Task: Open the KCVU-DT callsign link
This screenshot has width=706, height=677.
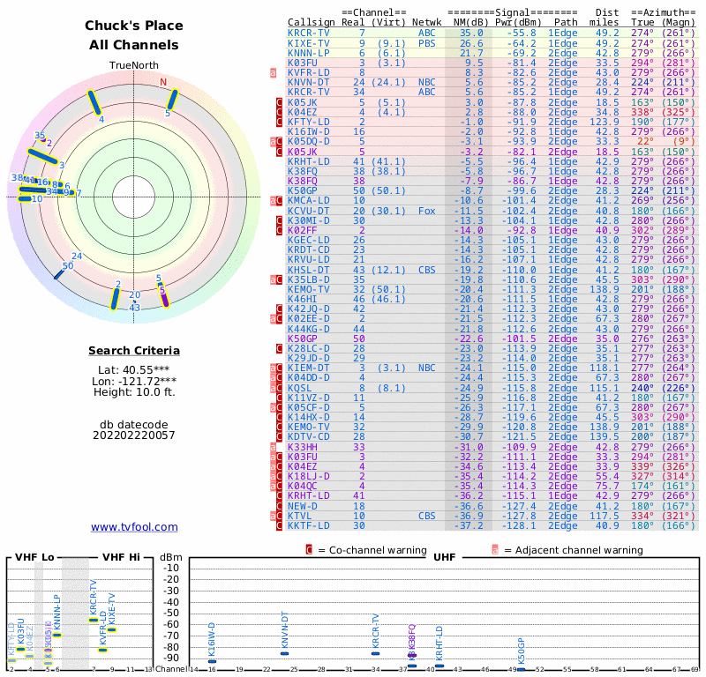Action: tap(309, 211)
